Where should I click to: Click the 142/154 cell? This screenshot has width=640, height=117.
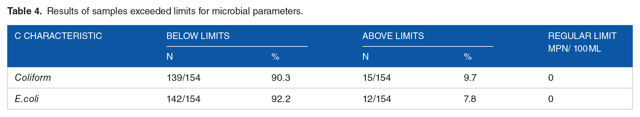[184, 99]
